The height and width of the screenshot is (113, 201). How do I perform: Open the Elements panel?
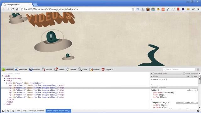coord(8,69)
